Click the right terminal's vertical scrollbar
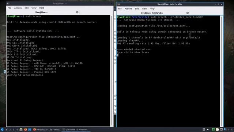 tap(222, 71)
